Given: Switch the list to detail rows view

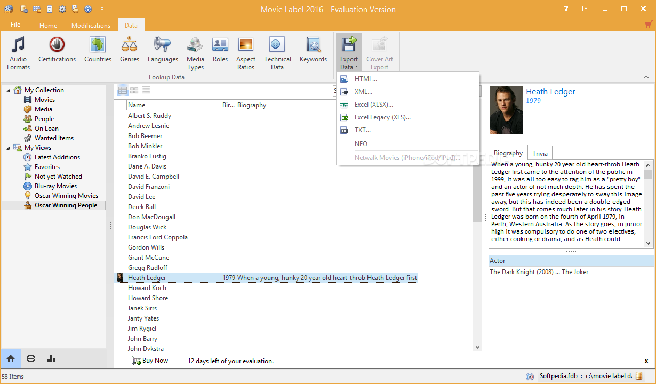Looking at the screenshot, I should pos(146,90).
